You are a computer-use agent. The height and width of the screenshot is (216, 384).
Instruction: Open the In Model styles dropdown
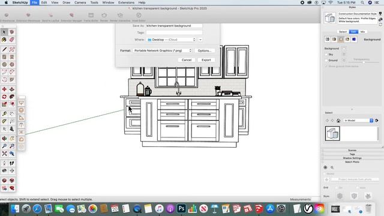pos(358,121)
